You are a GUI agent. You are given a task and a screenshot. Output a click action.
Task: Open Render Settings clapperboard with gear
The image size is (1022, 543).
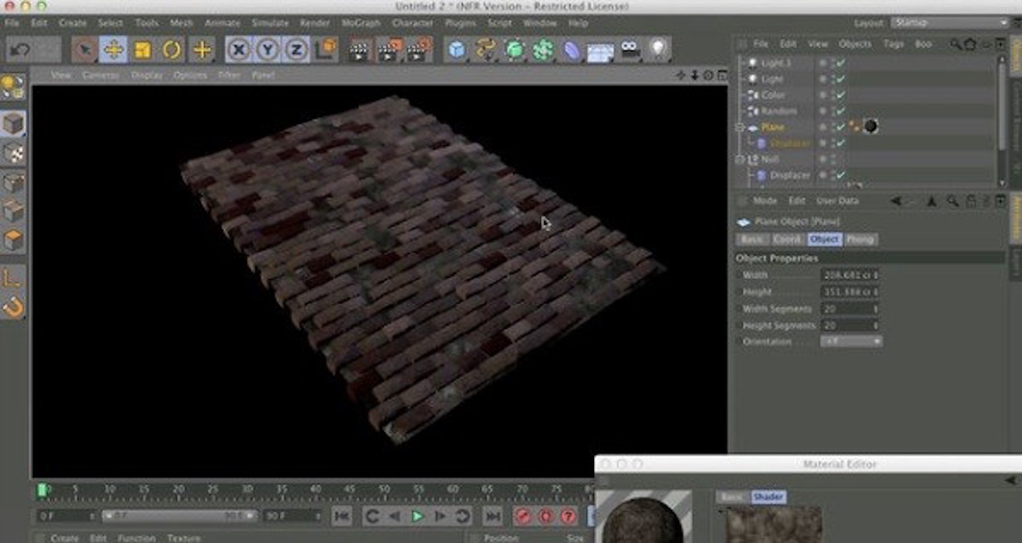pos(419,51)
